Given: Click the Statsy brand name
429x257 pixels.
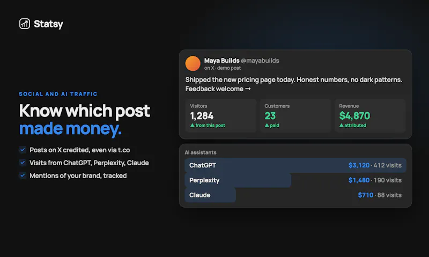Looking at the screenshot, I should (48, 24).
